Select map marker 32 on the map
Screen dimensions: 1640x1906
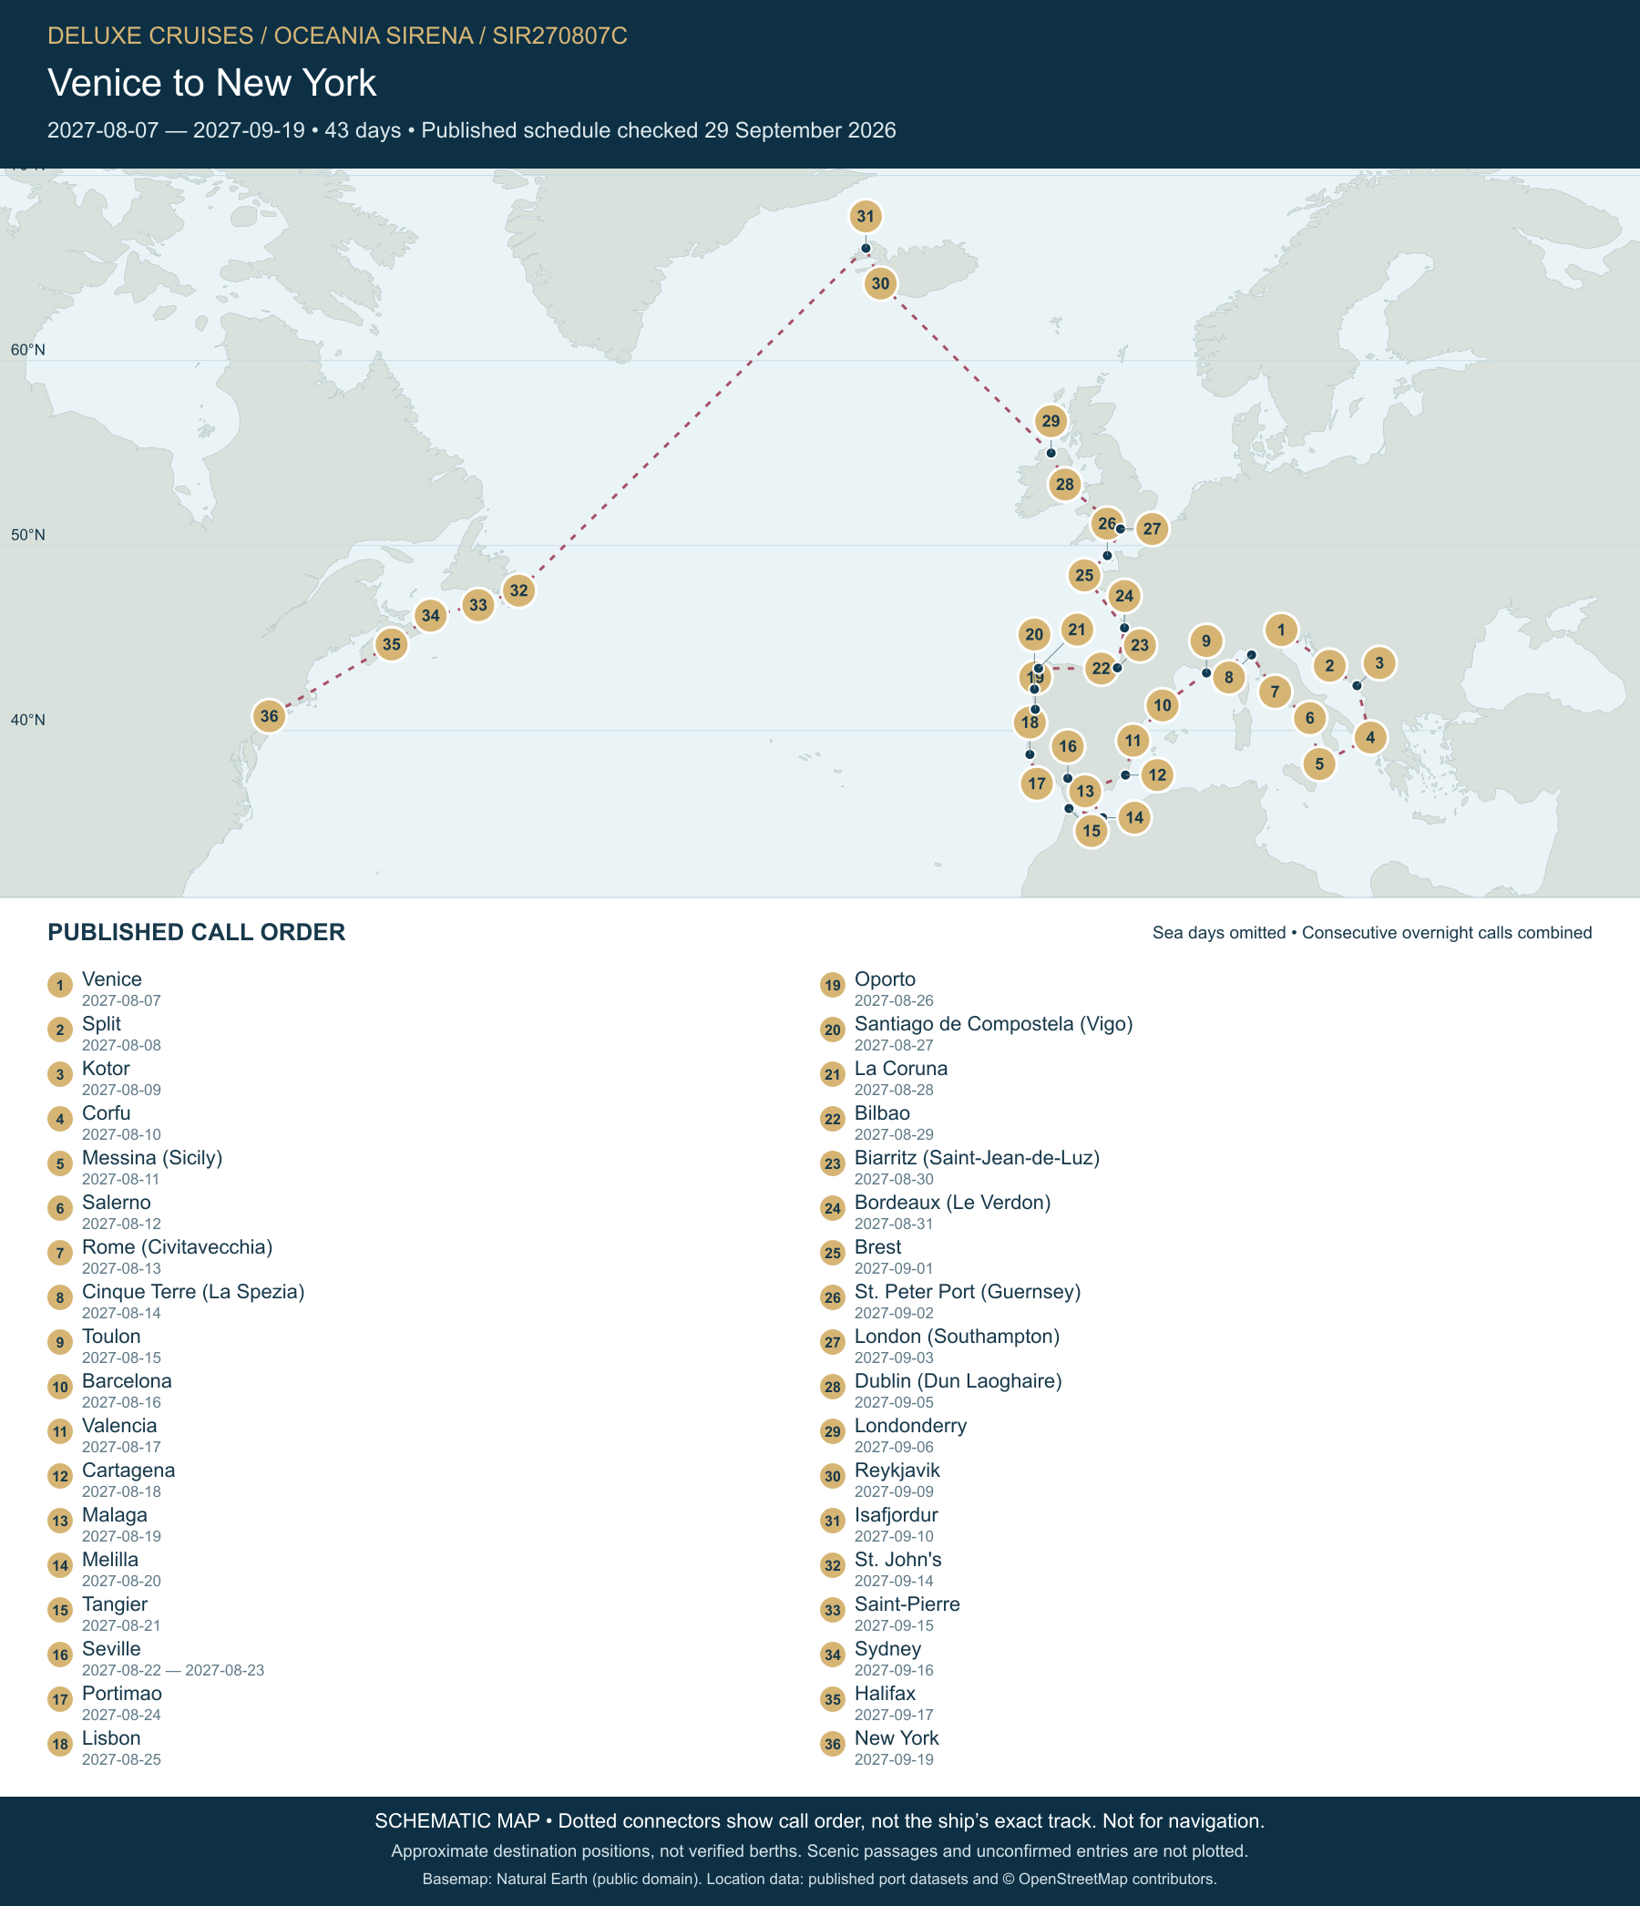click(518, 590)
